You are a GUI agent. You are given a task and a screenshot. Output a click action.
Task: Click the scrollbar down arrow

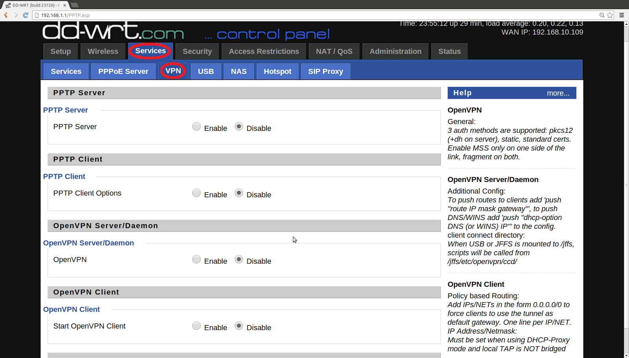click(626, 355)
